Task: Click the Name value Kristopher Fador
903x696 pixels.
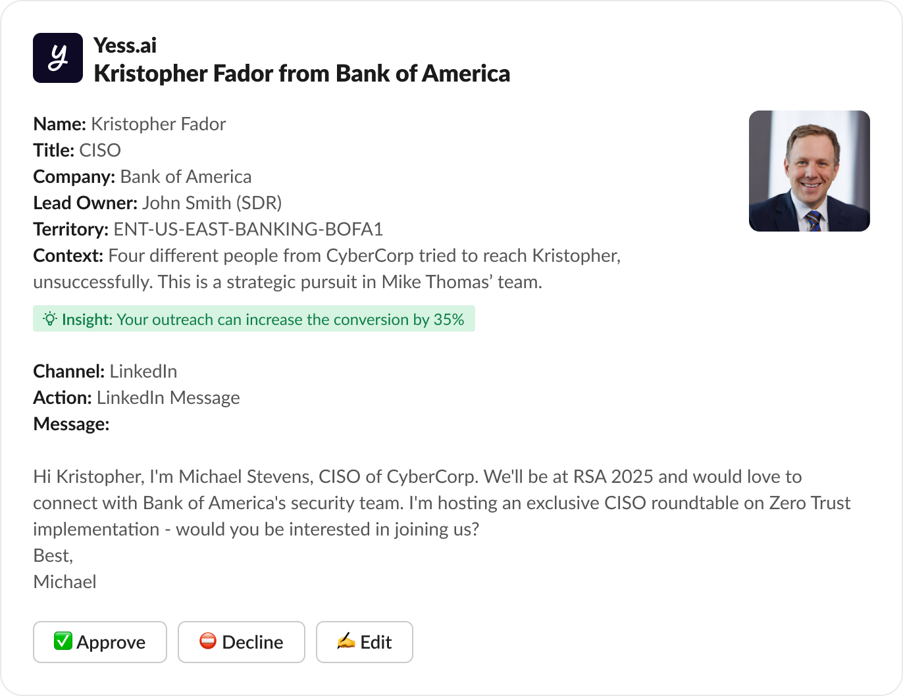Action: coord(158,124)
